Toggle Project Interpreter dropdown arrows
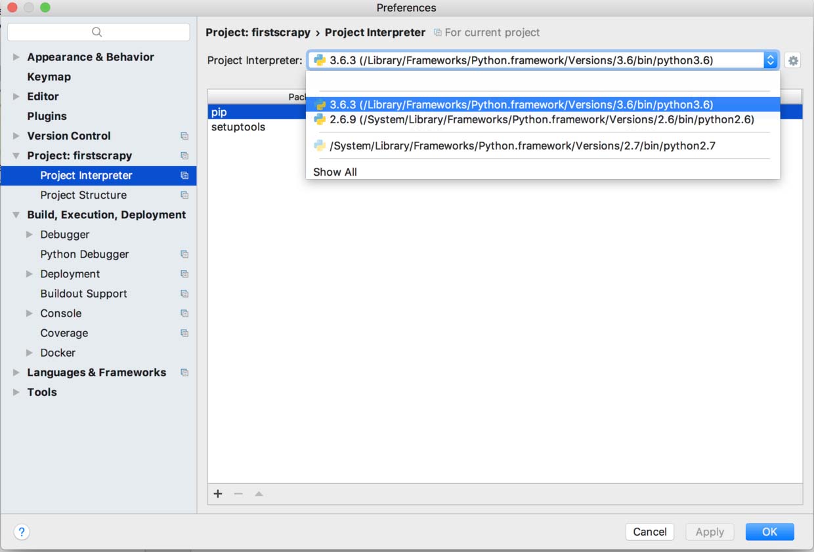Viewport: 814px width, 552px height. 771,60
